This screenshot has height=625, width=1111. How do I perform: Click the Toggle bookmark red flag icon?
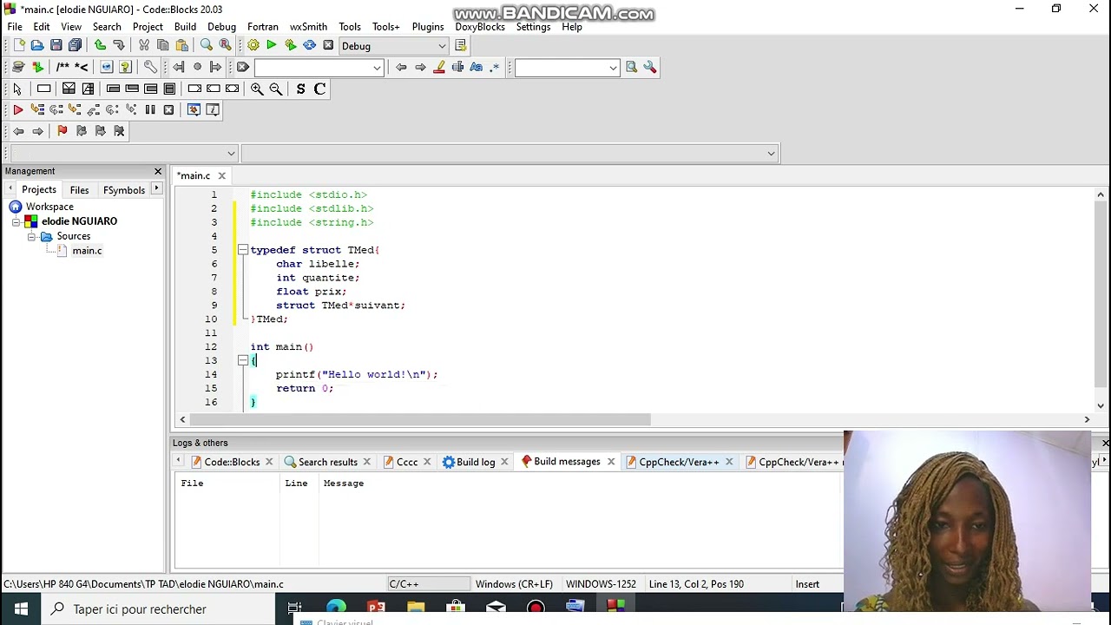tap(62, 131)
